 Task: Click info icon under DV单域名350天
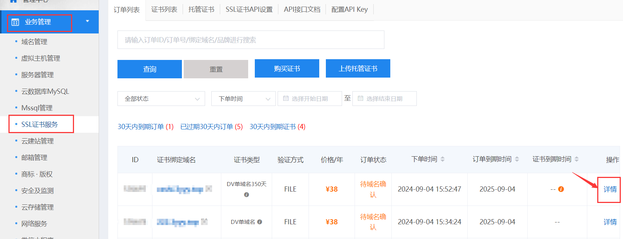(x=246, y=195)
